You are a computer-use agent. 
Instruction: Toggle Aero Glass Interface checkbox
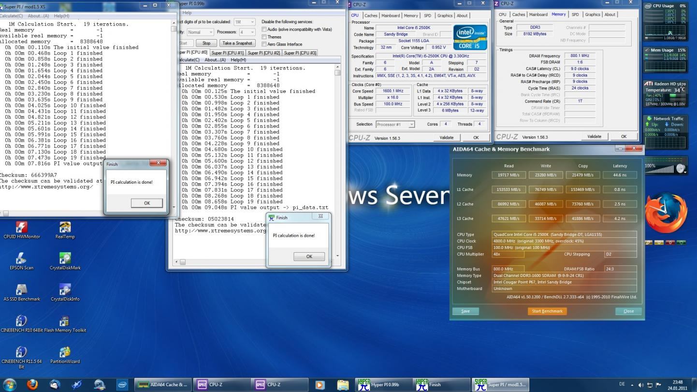pos(264,44)
